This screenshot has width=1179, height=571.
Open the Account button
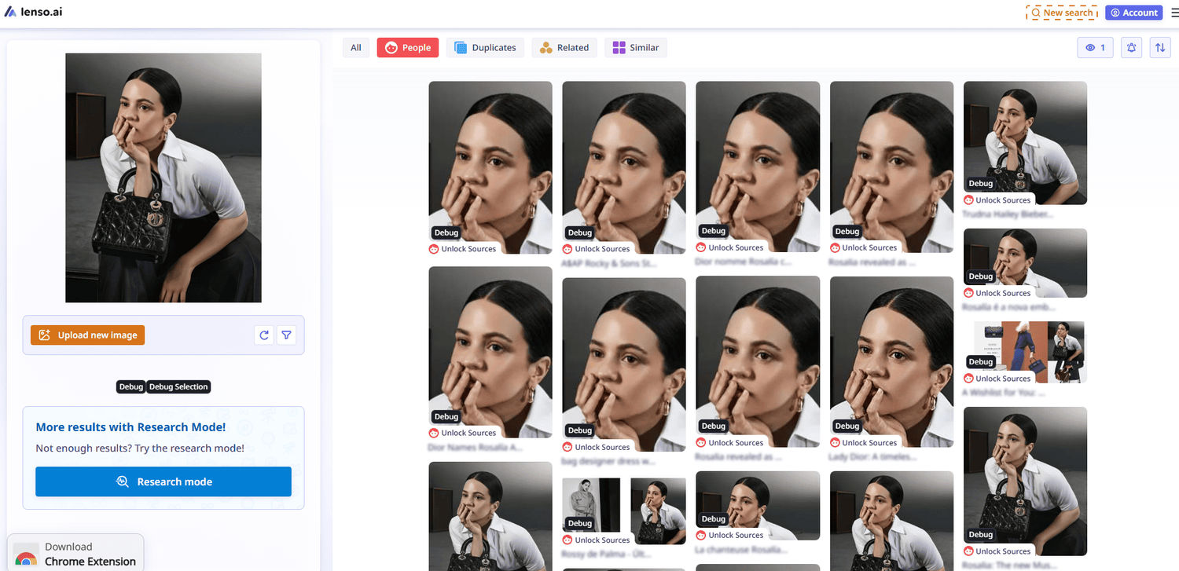pyautogui.click(x=1133, y=13)
